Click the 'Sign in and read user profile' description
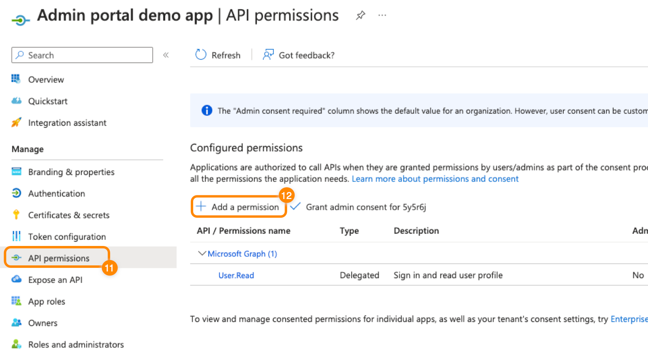The height and width of the screenshot is (356, 648). pos(448,275)
